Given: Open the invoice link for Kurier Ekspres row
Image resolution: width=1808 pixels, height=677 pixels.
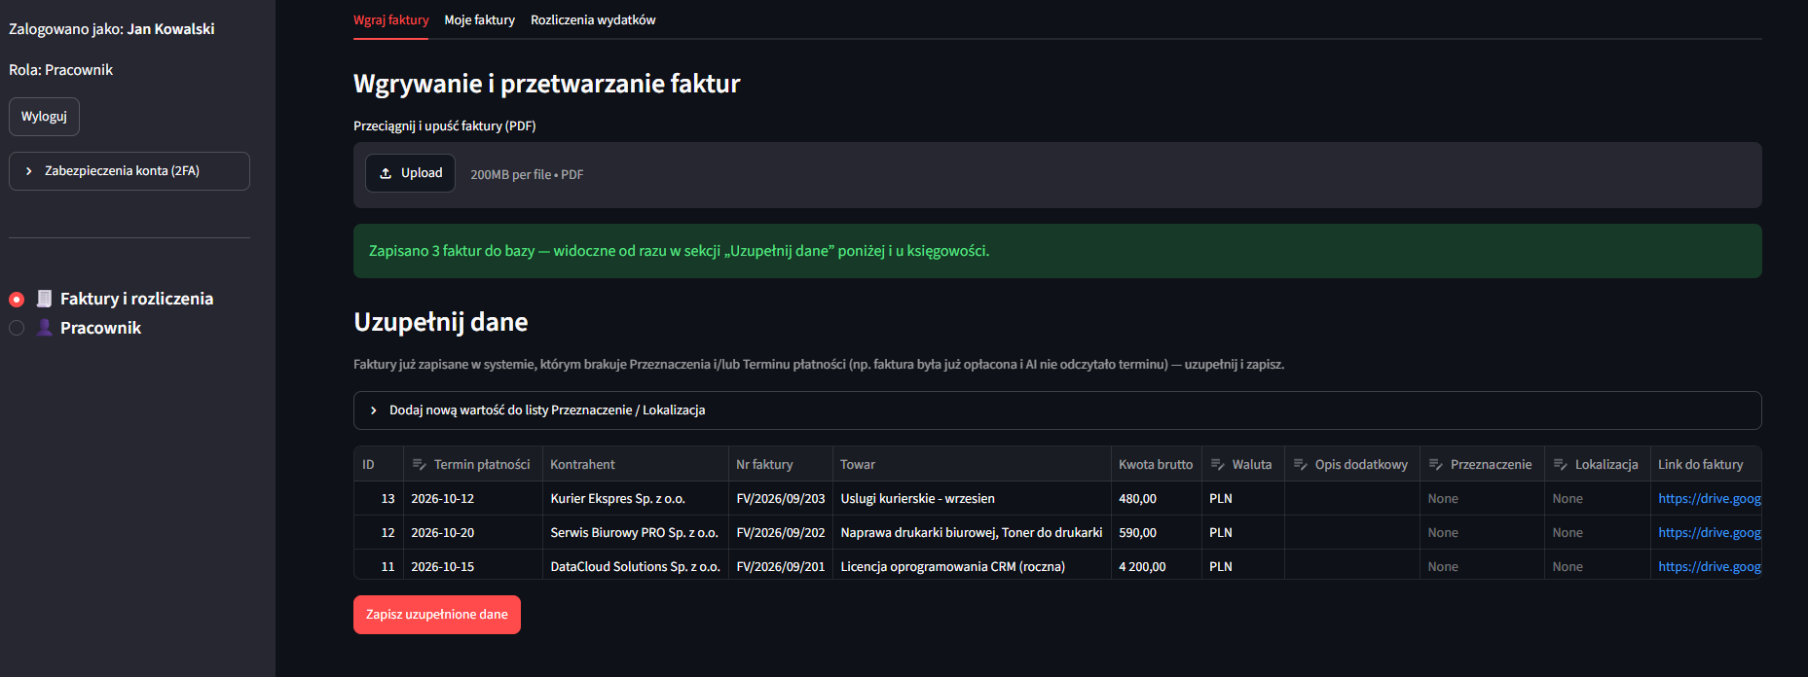Looking at the screenshot, I should [1709, 498].
